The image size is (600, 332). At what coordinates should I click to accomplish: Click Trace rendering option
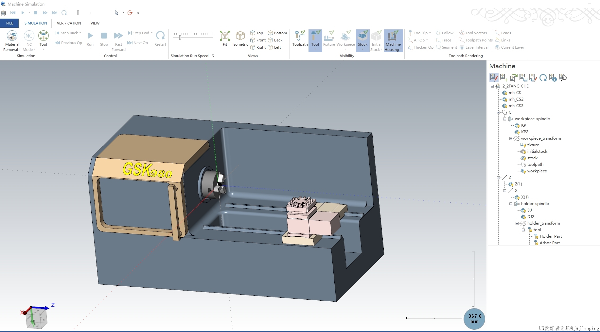pos(443,40)
